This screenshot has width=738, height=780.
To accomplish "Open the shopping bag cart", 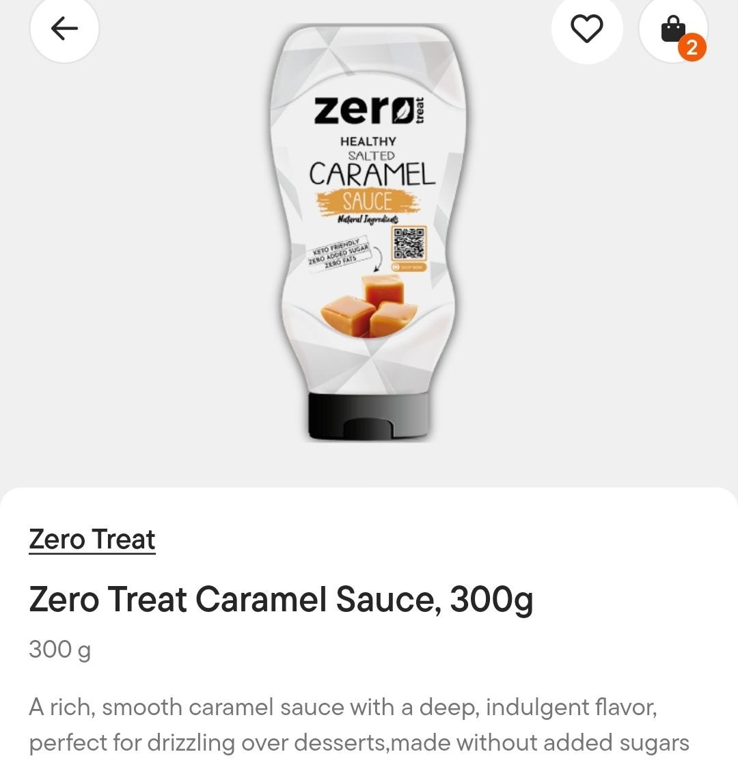I will (673, 29).
